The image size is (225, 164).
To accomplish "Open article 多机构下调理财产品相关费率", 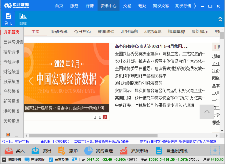I will pyautogui.click(x=140, y=76).
